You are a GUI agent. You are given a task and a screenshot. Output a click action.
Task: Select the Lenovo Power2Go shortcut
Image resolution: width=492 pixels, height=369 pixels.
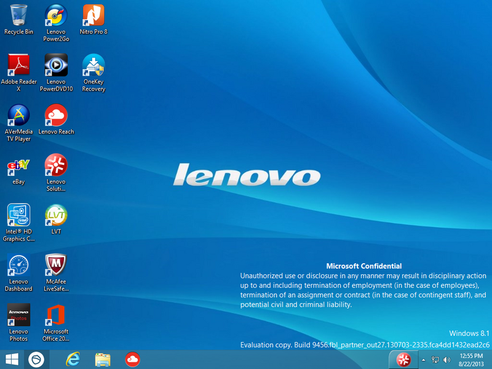point(56,15)
